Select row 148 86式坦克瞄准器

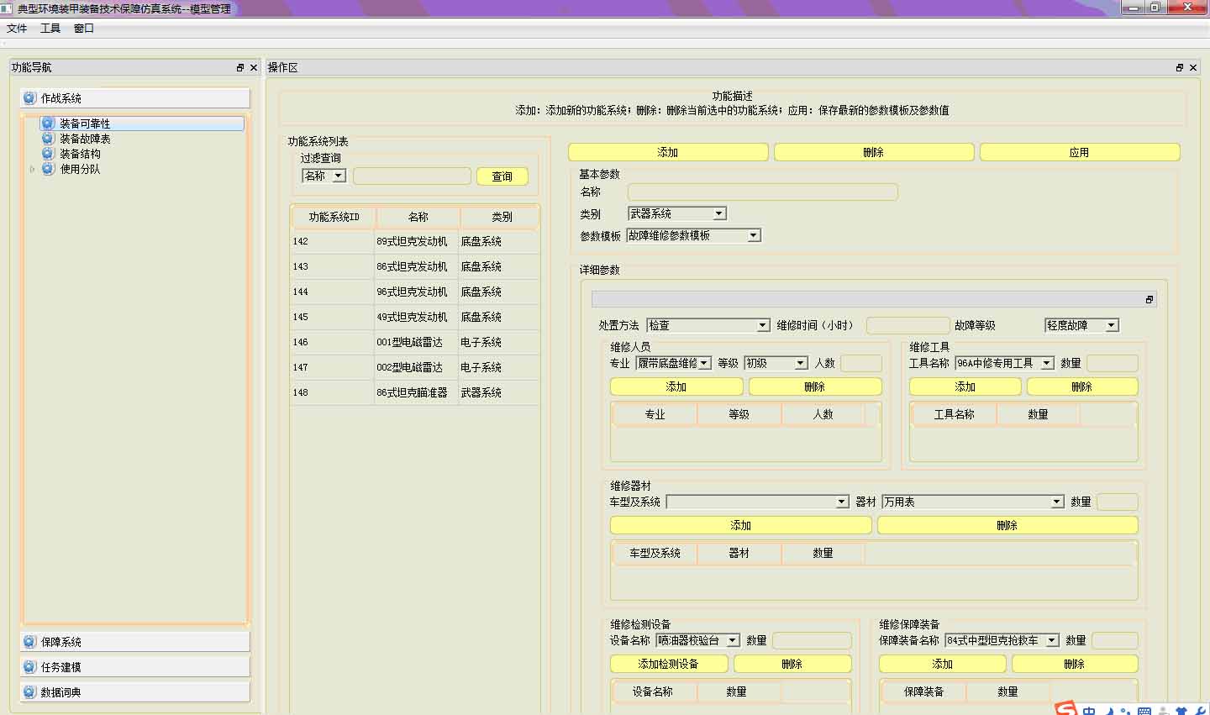pyautogui.click(x=415, y=392)
